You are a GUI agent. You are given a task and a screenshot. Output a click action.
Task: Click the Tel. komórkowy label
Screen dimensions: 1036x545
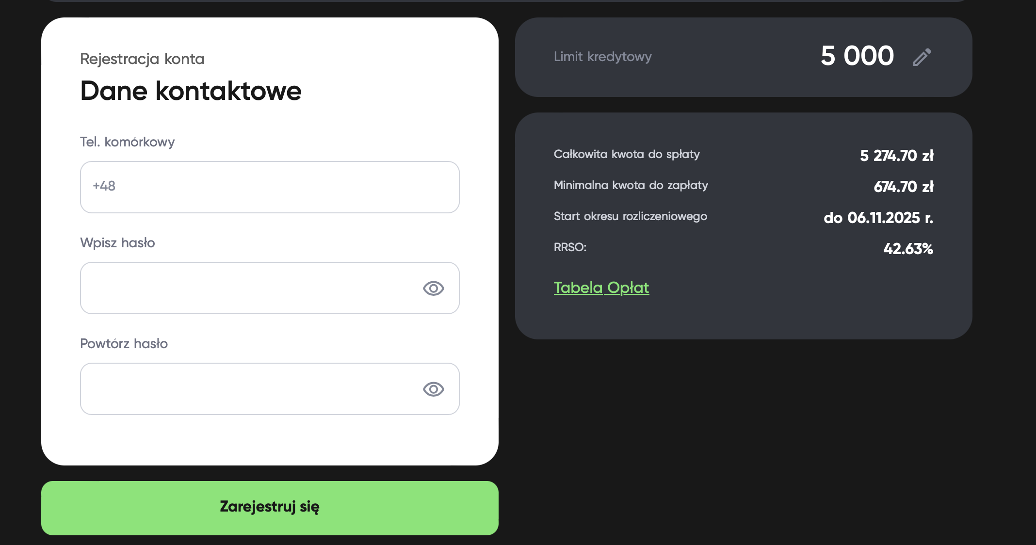[127, 142]
